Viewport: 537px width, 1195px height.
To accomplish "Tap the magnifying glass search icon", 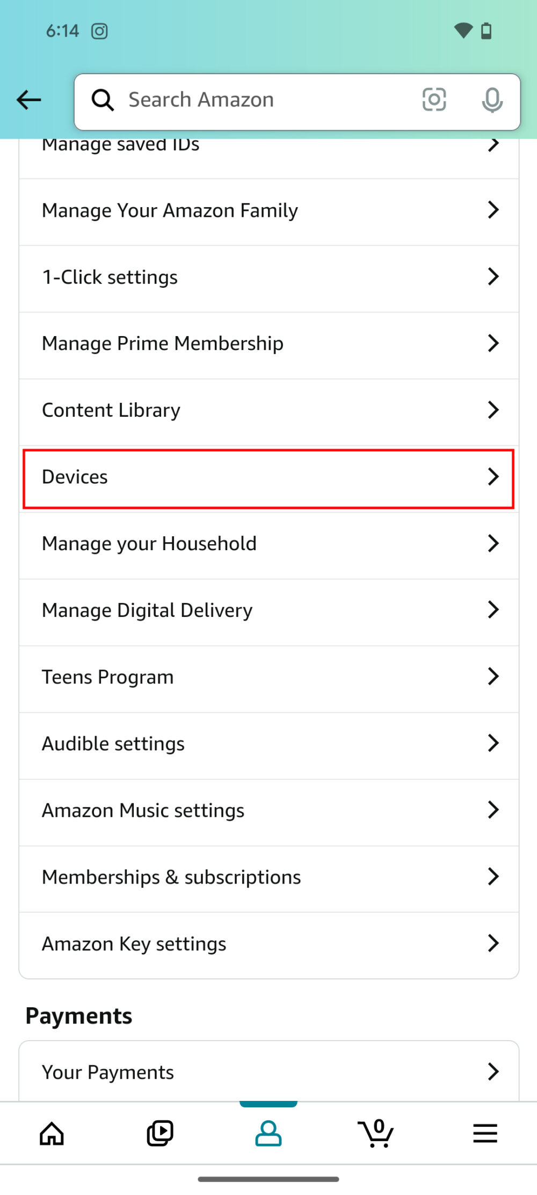I will point(103,100).
